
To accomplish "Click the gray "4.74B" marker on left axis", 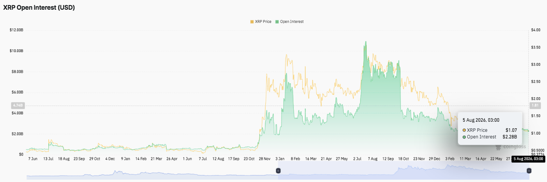I will [18, 105].
